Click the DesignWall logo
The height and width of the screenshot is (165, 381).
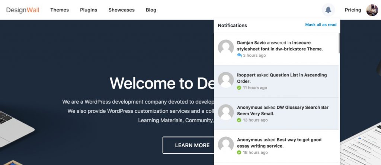[x=23, y=10]
